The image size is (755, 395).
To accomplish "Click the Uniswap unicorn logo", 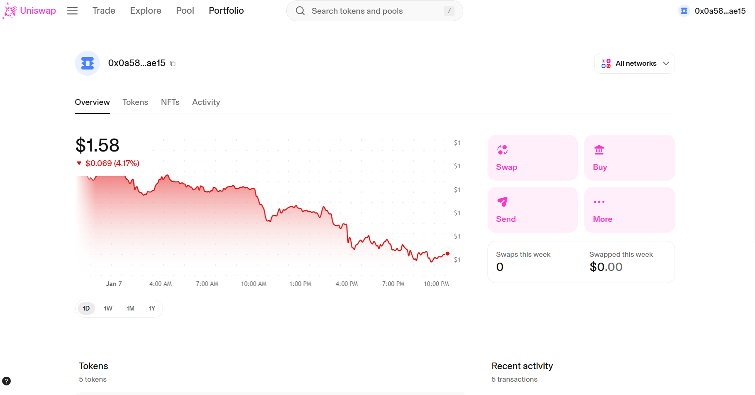I will click(x=9, y=10).
